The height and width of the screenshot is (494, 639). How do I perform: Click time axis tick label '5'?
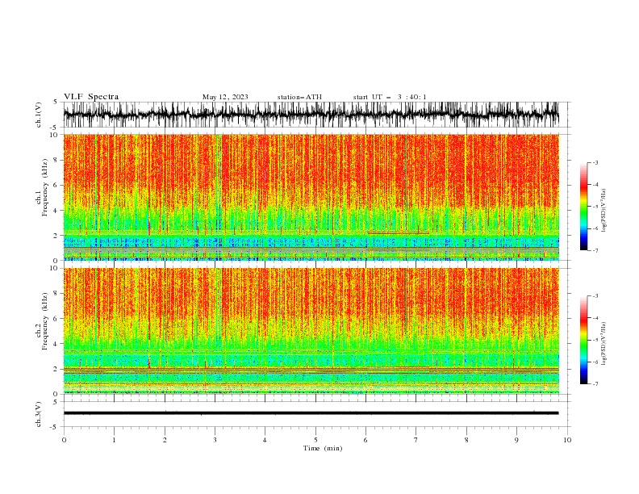coord(315,440)
